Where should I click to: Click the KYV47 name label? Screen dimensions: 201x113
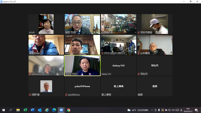pyautogui.click(x=32, y=33)
